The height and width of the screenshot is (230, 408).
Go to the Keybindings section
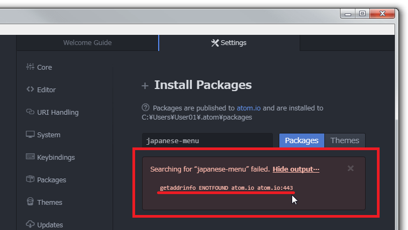point(55,158)
